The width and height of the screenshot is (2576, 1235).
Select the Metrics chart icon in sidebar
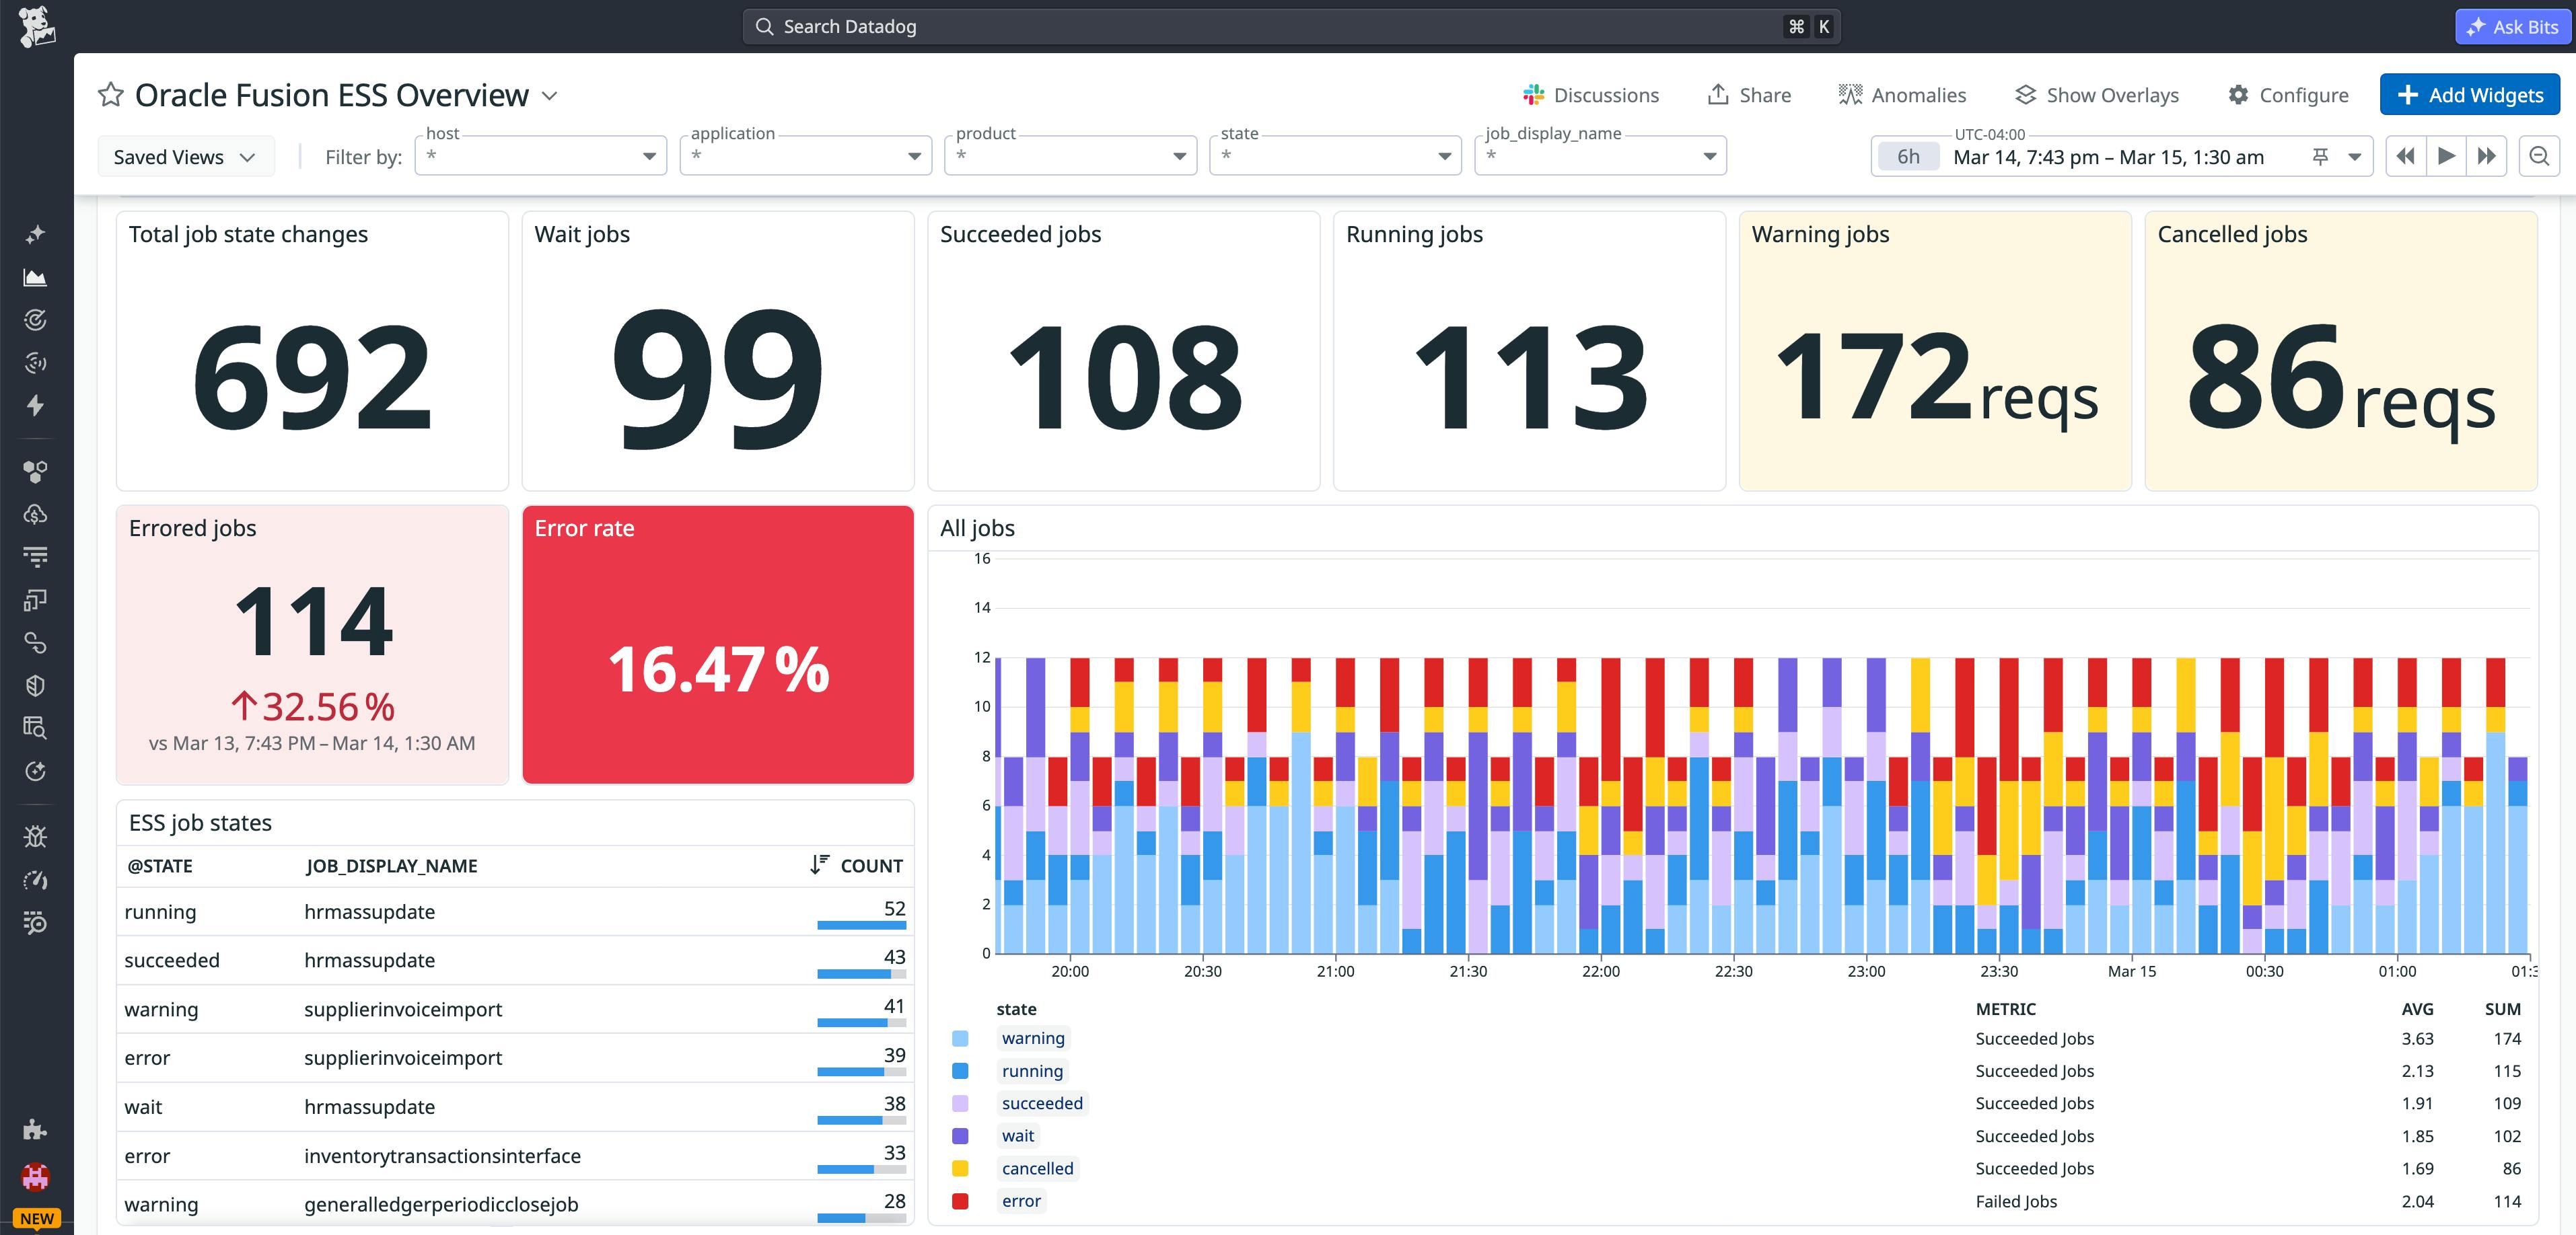click(x=36, y=278)
